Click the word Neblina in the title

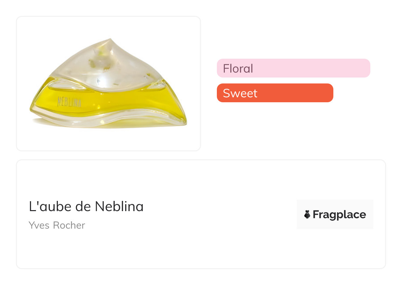pos(119,207)
